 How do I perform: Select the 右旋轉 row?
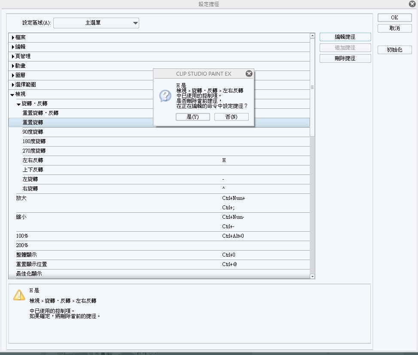[159, 189]
